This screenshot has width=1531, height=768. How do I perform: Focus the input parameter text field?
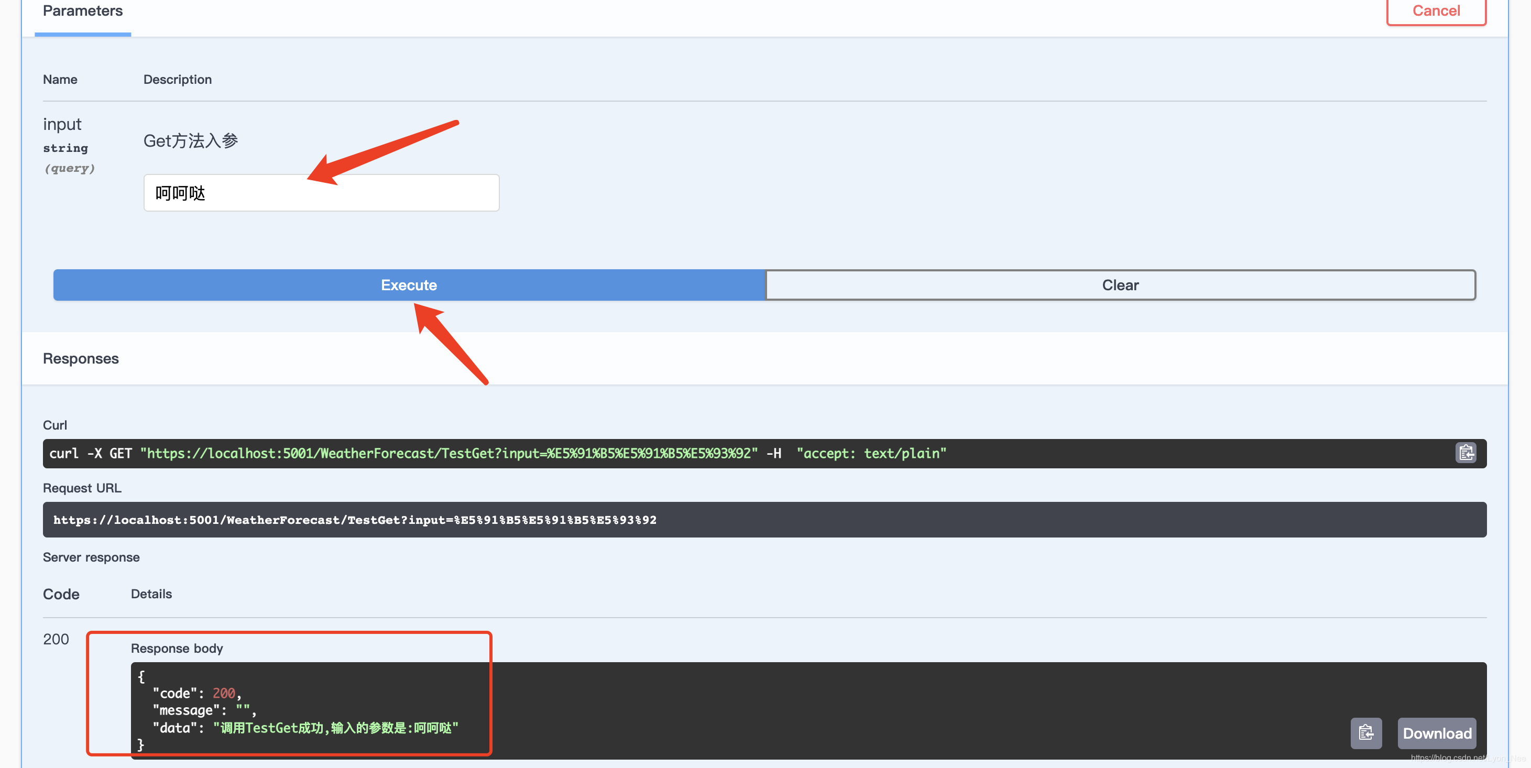(x=322, y=193)
